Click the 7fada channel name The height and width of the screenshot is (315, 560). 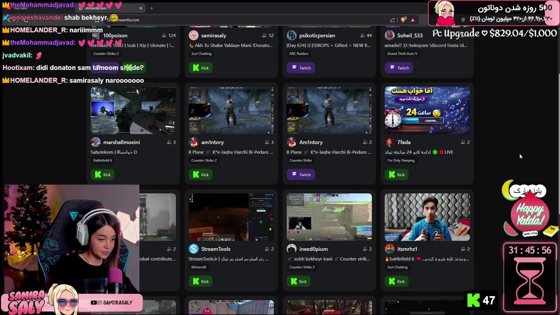404,142
